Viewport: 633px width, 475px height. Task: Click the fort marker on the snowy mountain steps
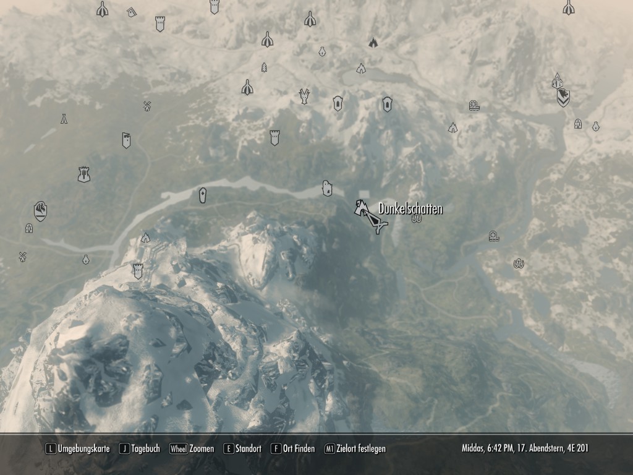coord(138,271)
